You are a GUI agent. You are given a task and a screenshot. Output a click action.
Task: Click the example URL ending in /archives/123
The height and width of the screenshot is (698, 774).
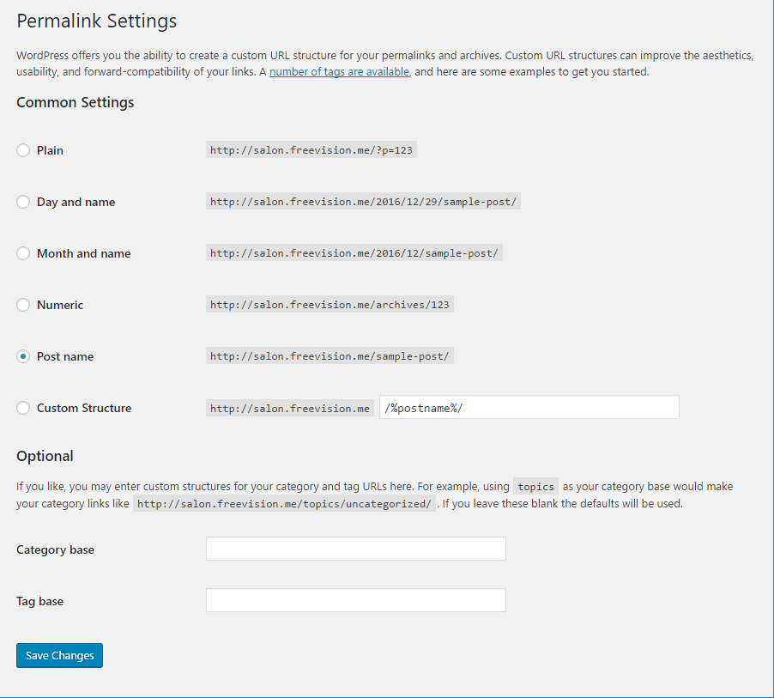point(330,305)
